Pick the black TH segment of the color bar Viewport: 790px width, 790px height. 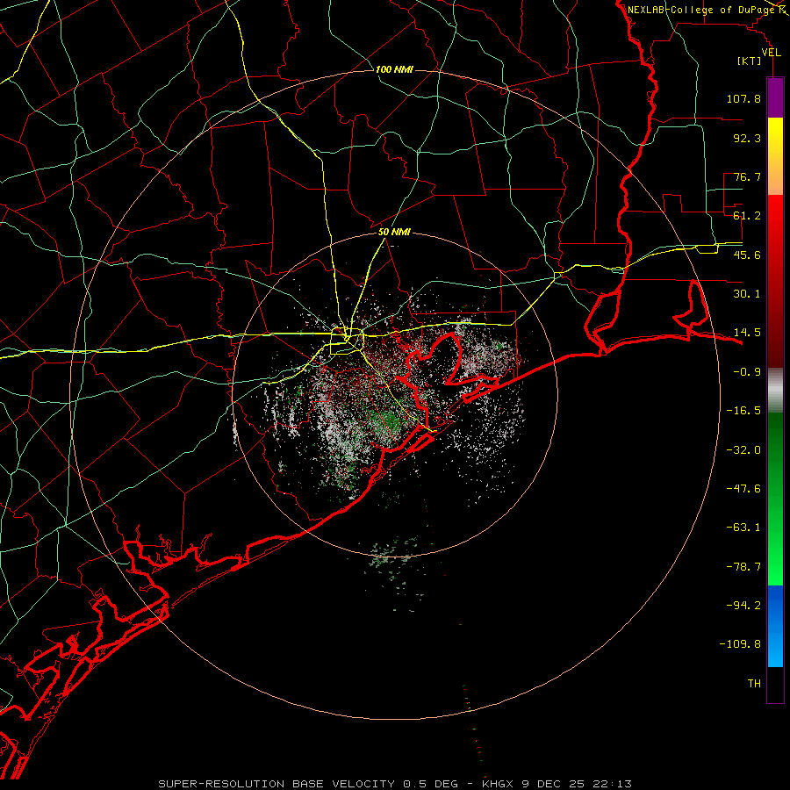click(775, 684)
